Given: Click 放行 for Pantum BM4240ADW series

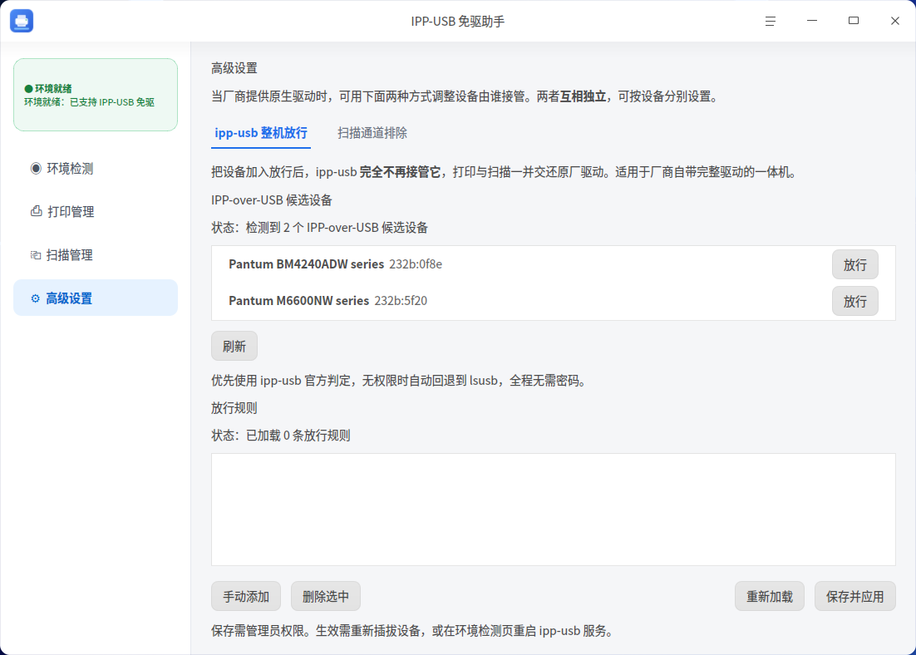Looking at the screenshot, I should tap(854, 264).
